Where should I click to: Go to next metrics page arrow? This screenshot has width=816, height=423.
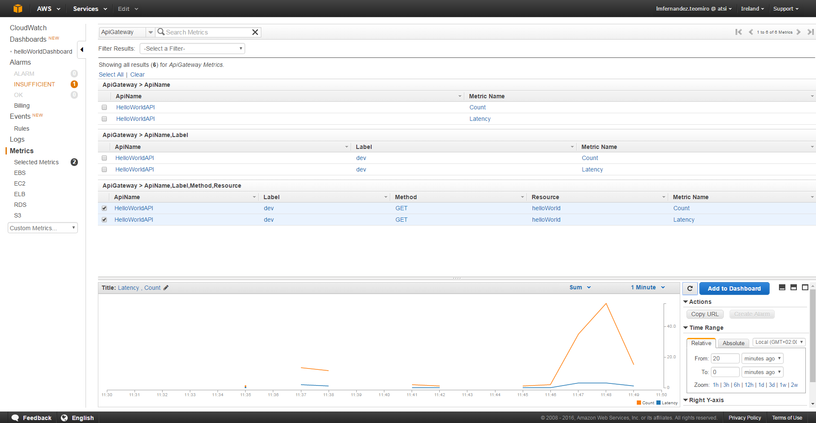click(799, 32)
